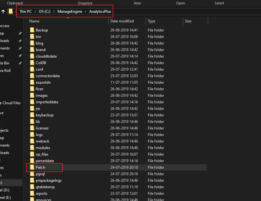The height and width of the screenshot is (201, 261).
Task: Select the logs folder icon
Action: 32,134
